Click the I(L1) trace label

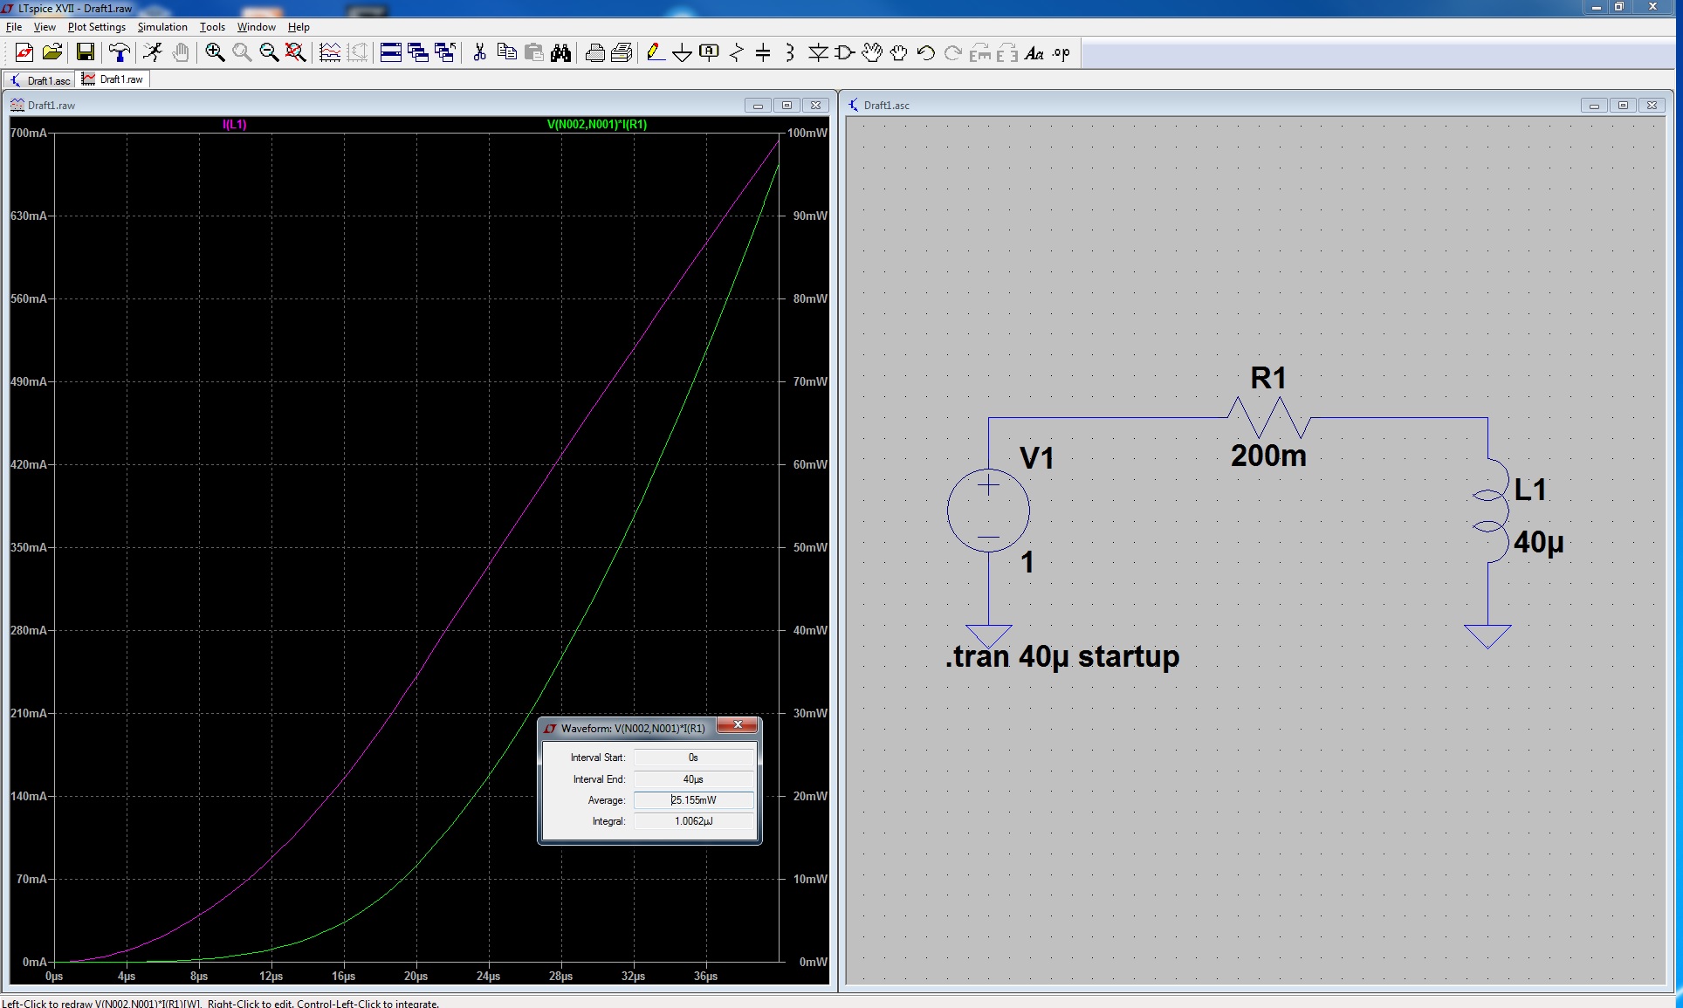click(x=235, y=125)
